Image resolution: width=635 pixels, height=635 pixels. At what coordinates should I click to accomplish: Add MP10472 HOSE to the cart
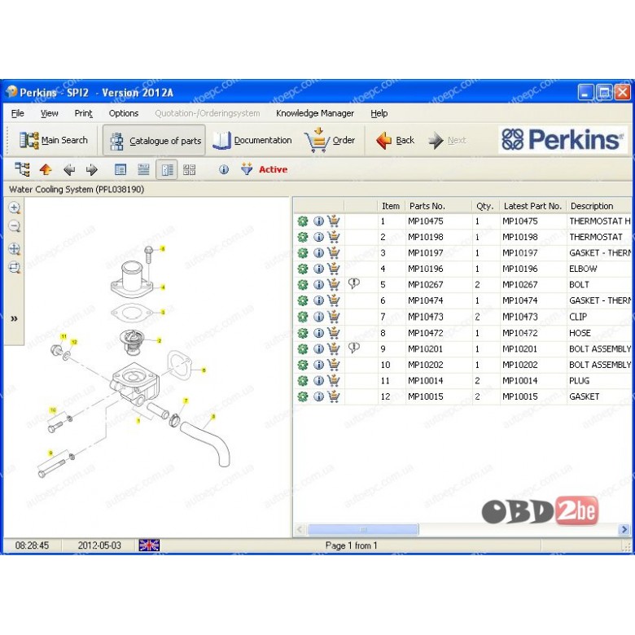[x=334, y=333]
